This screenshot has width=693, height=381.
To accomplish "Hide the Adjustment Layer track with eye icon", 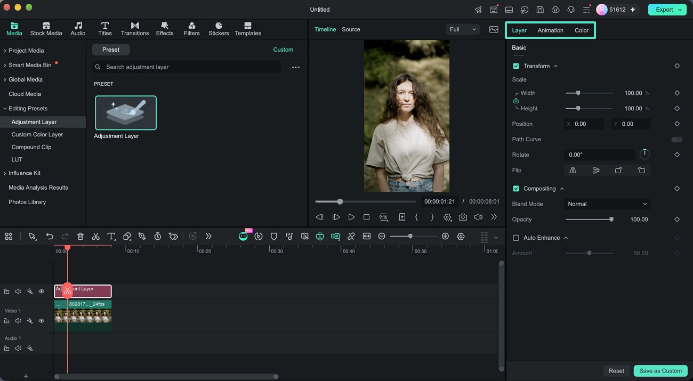I will (x=42, y=291).
